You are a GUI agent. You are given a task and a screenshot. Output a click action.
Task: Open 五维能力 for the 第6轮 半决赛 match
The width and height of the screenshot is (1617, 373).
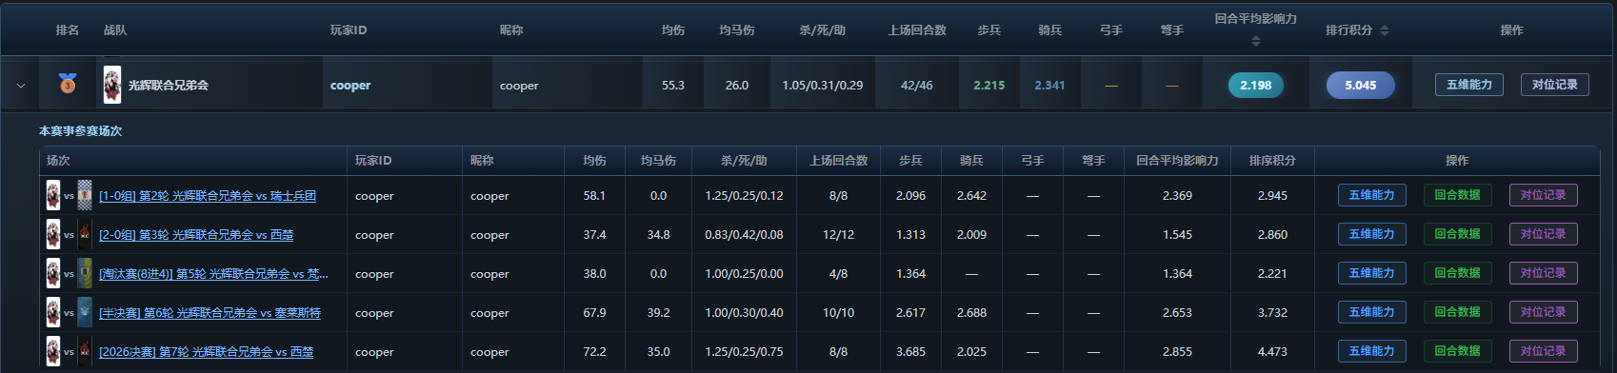(x=1372, y=312)
